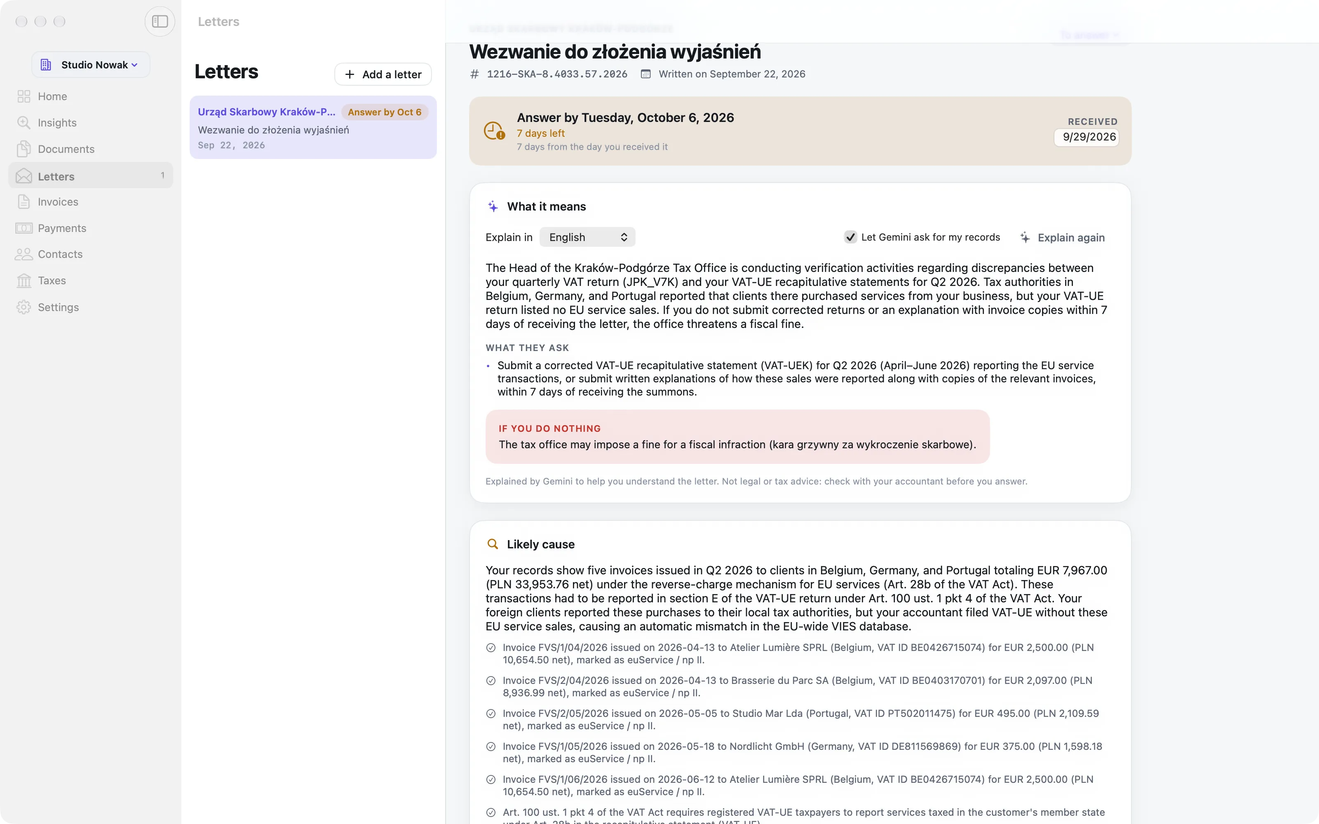The width and height of the screenshot is (1319, 824).
Task: Select Letters in the sidebar
Action: [x=91, y=176]
